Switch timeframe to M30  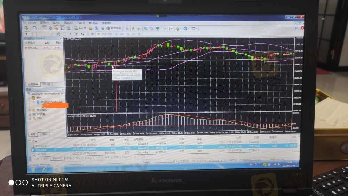[x=110, y=34]
